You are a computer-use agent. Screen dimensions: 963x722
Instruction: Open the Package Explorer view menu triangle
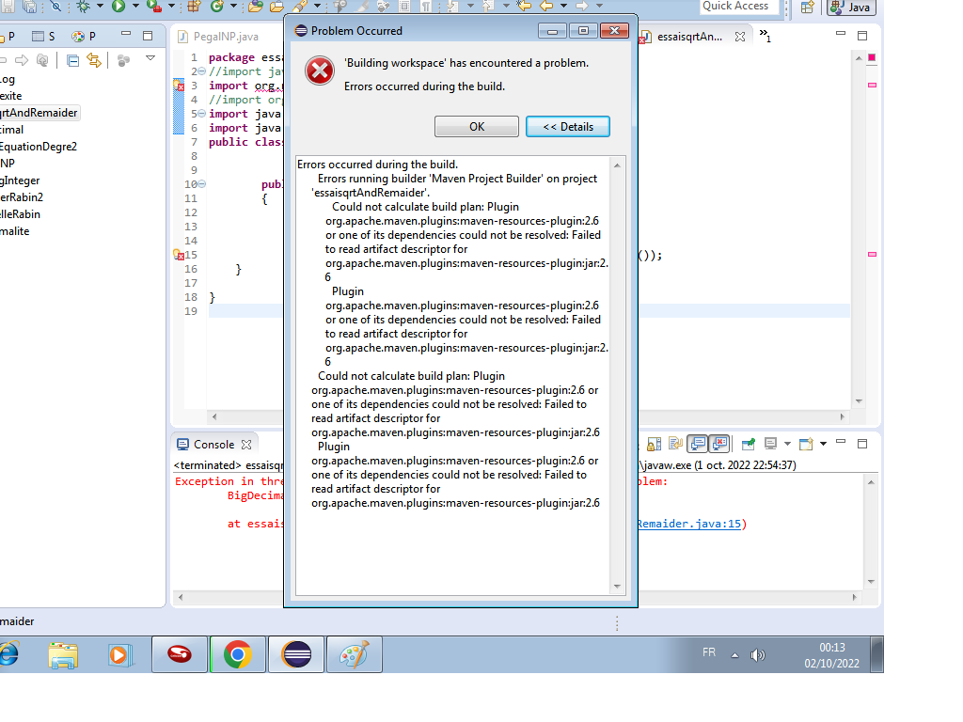click(150, 58)
